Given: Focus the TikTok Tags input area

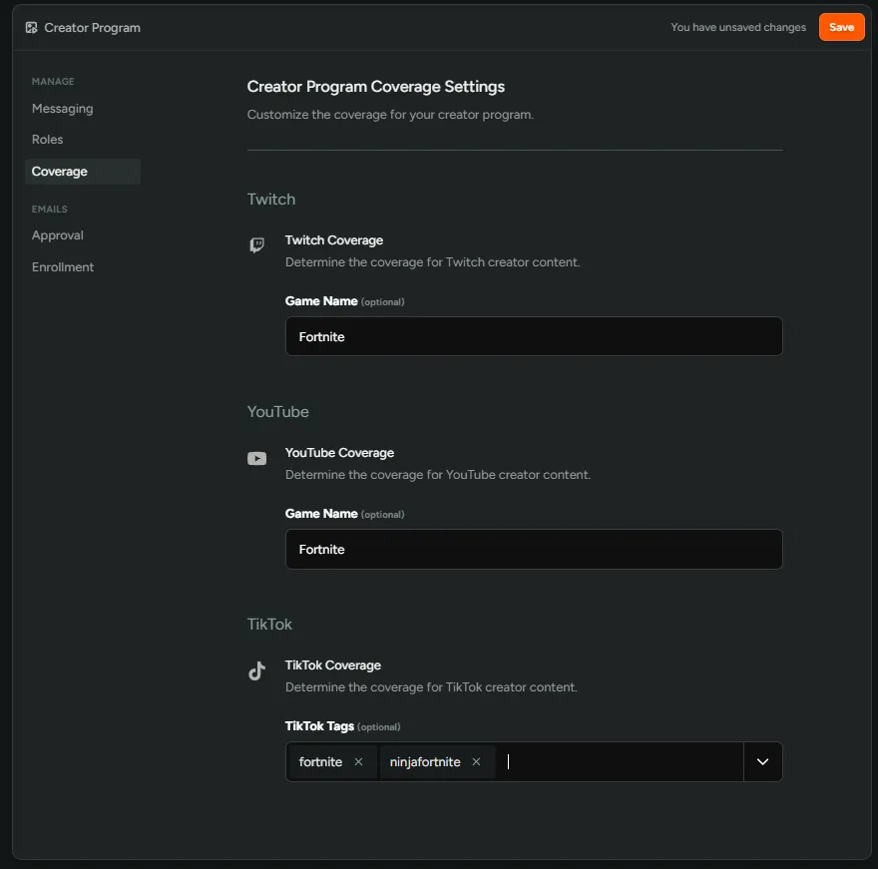Looking at the screenshot, I should pos(619,762).
